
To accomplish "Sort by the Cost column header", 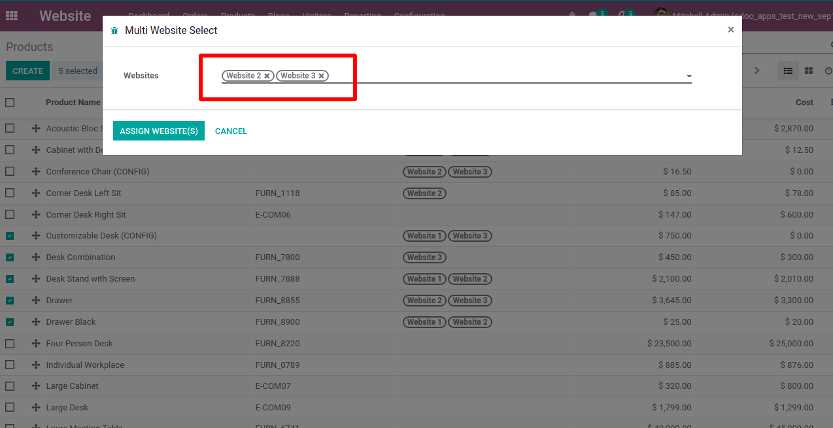I will click(x=804, y=102).
